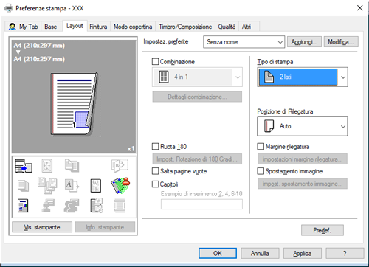This screenshot has width=369, height=267.
Task: Open the Modo copertina tab
Action: tap(133, 27)
